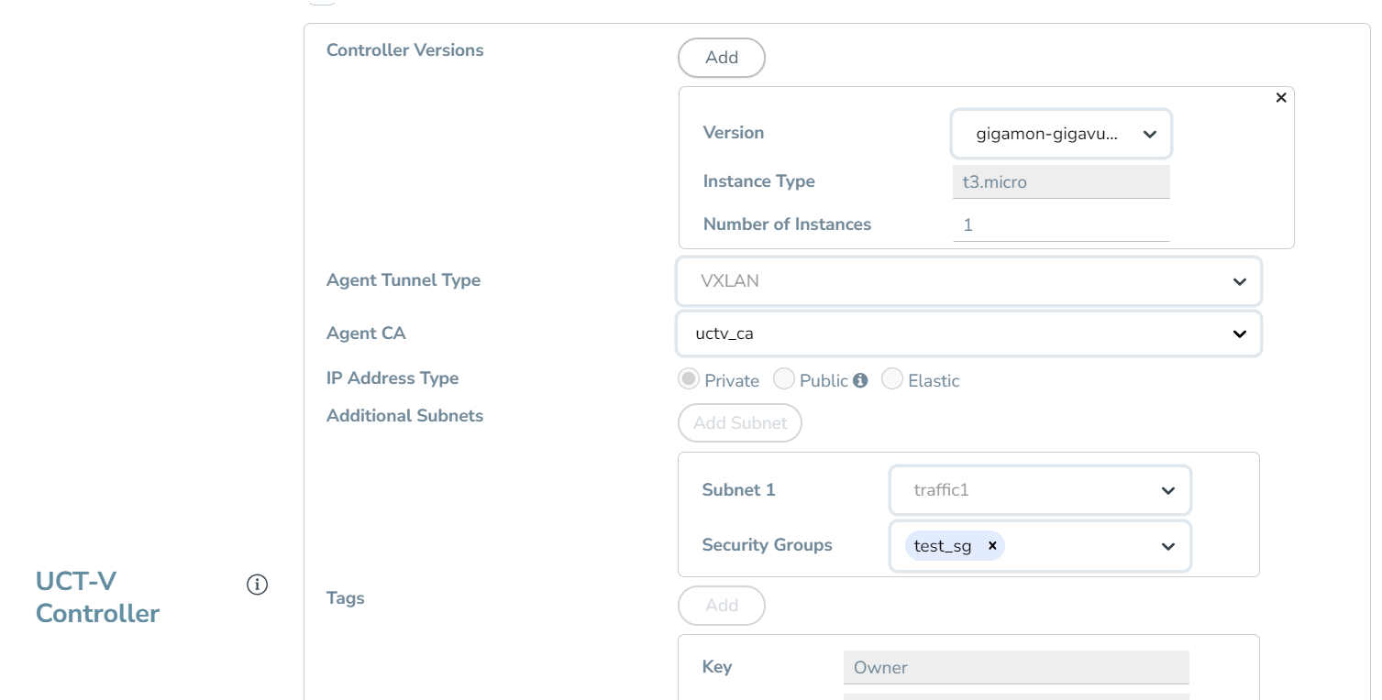The width and height of the screenshot is (1382, 700).
Task: Click the Add Subnet button
Action: coord(739,423)
